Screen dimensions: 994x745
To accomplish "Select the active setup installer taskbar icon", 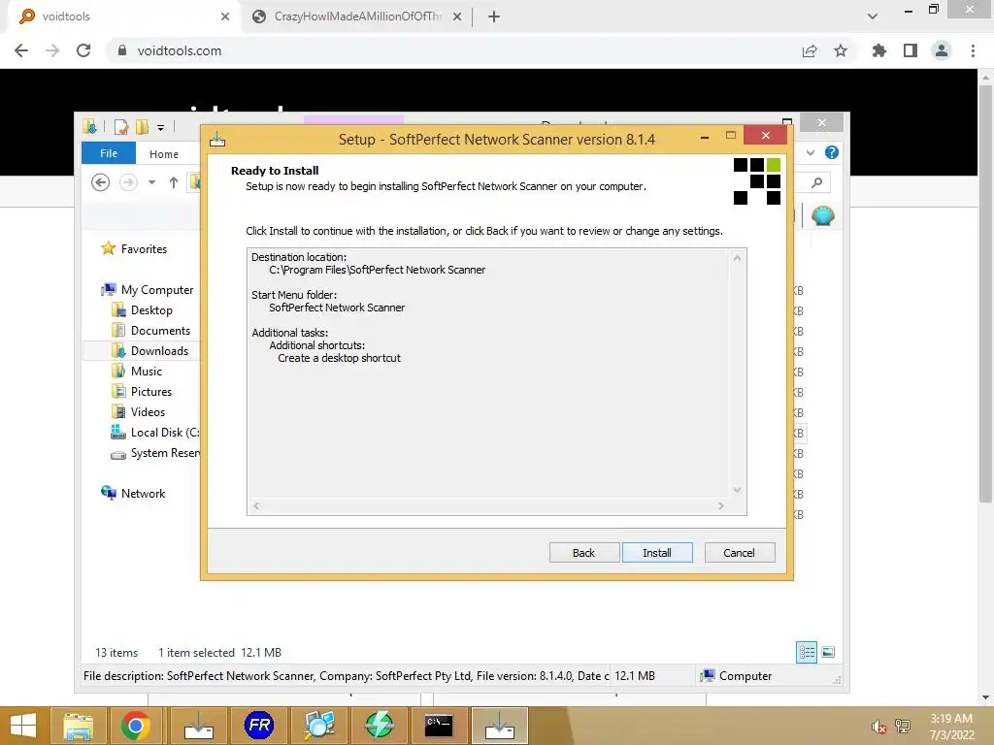I will 500,726.
